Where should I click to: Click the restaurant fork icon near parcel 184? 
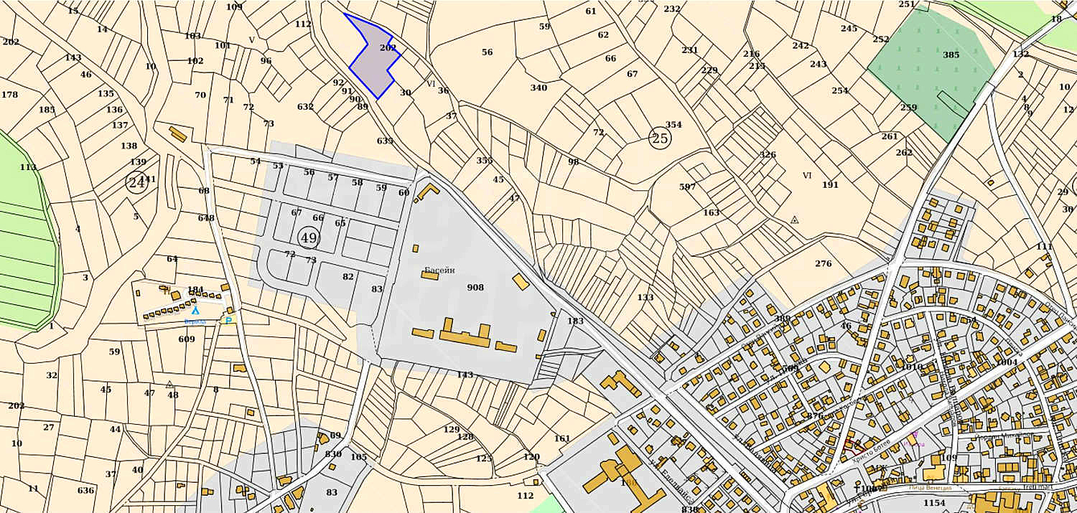(166, 291)
